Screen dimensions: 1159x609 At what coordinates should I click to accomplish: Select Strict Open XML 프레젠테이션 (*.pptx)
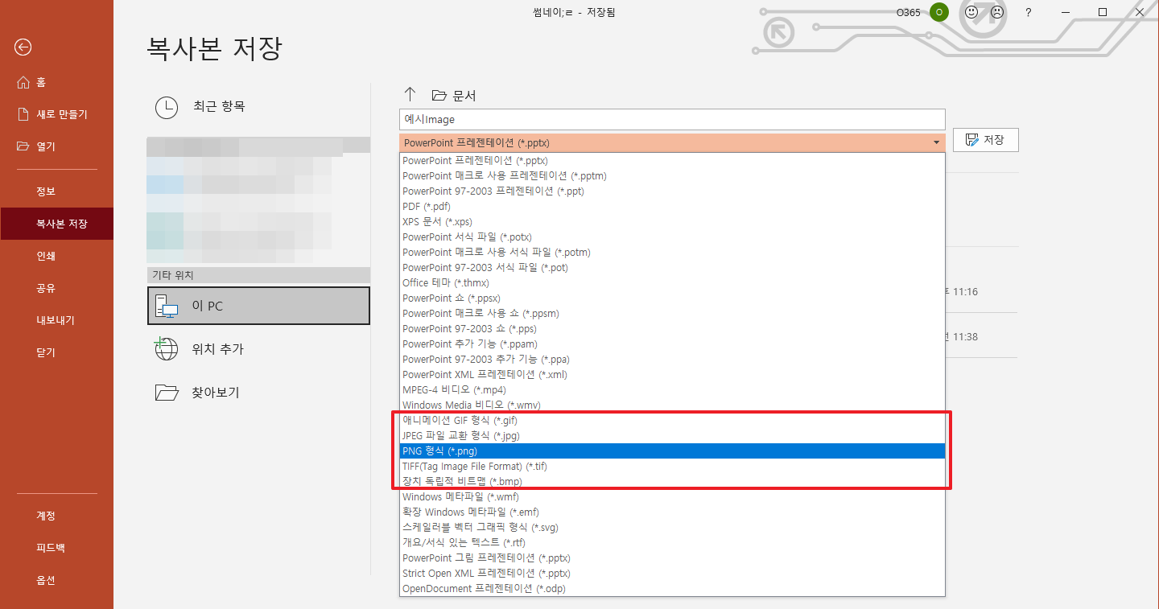[x=672, y=574]
